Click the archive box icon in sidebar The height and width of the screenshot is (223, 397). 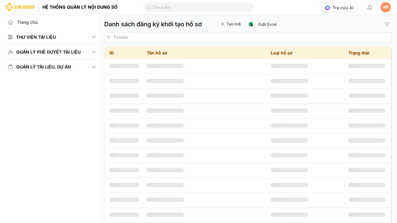11,67
